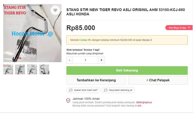Click the shield guarantee icon
Screen dimensions: 193x113
(x=68, y=100)
